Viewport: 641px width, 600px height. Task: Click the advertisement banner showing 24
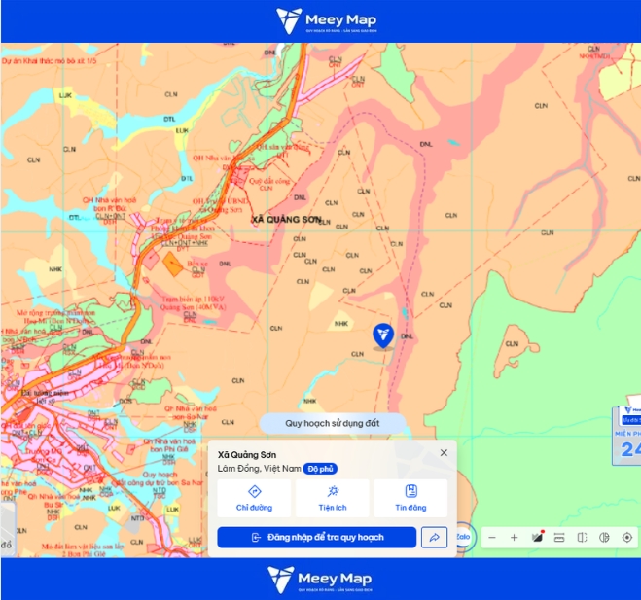627,436
